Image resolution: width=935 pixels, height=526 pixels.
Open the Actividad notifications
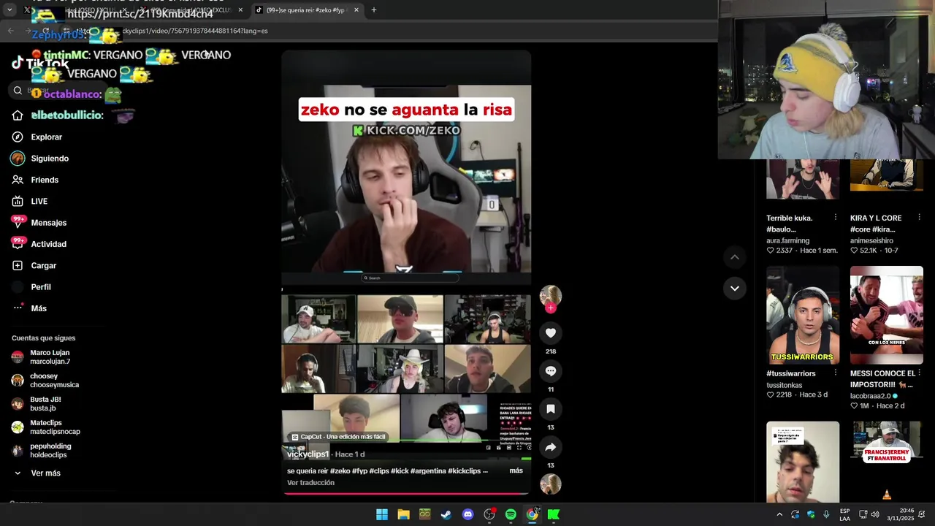coord(48,244)
